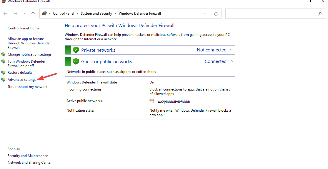Maximize the Windows Defender Firewall window
The width and height of the screenshot is (328, 169).
tap(309, 1)
